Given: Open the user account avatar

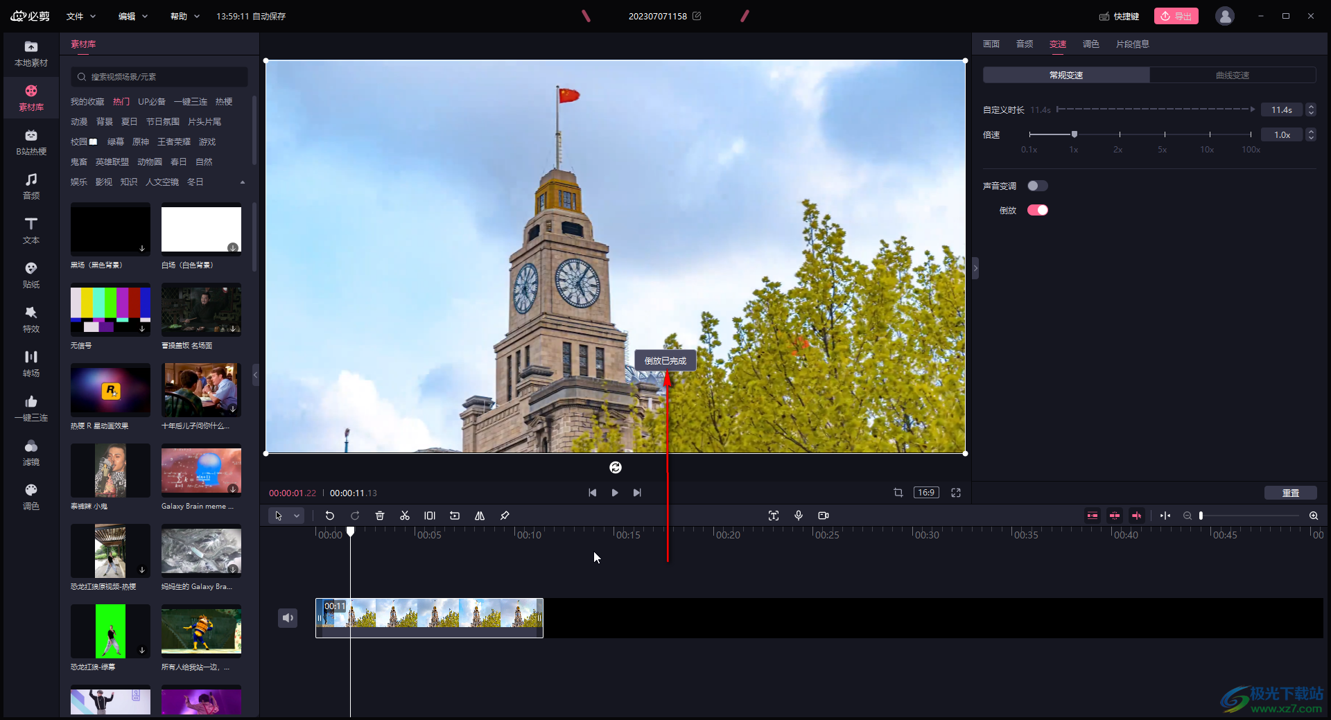Looking at the screenshot, I should 1225,16.
